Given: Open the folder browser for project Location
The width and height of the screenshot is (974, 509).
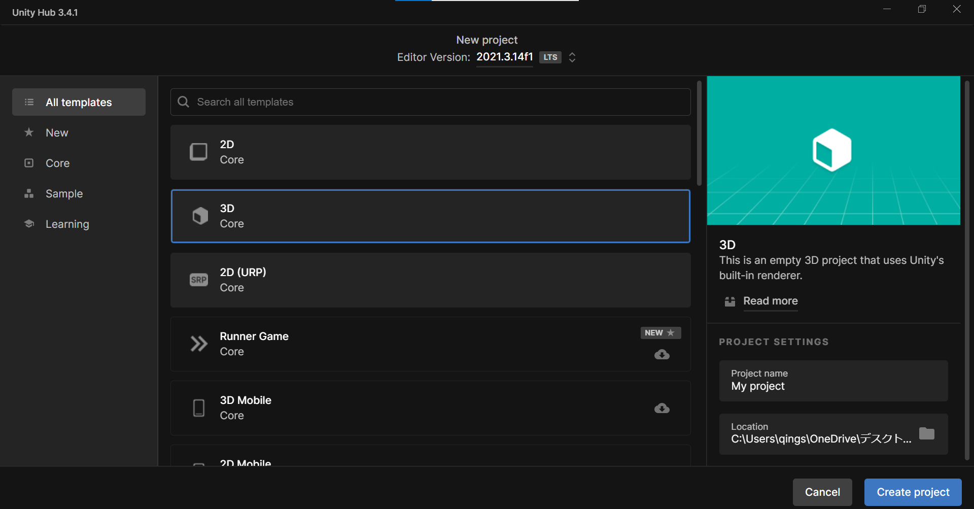Looking at the screenshot, I should 927,434.
